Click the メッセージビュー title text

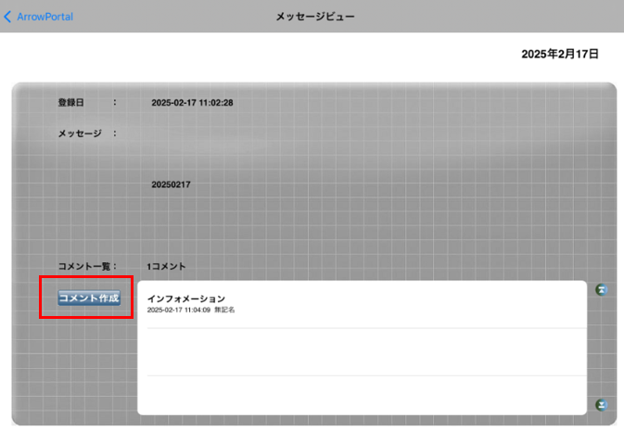[314, 17]
